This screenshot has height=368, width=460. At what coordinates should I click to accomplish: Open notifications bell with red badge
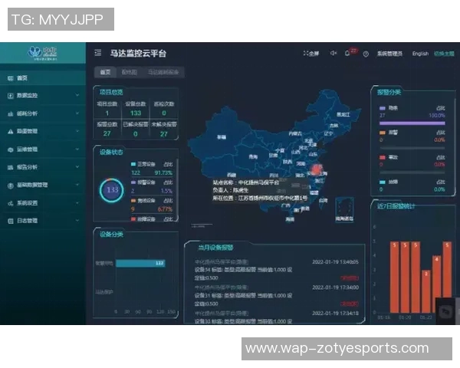point(347,53)
